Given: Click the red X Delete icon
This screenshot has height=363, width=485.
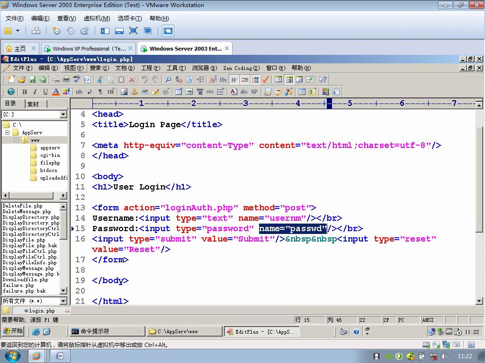Looking at the screenshot, I should tap(132, 79).
